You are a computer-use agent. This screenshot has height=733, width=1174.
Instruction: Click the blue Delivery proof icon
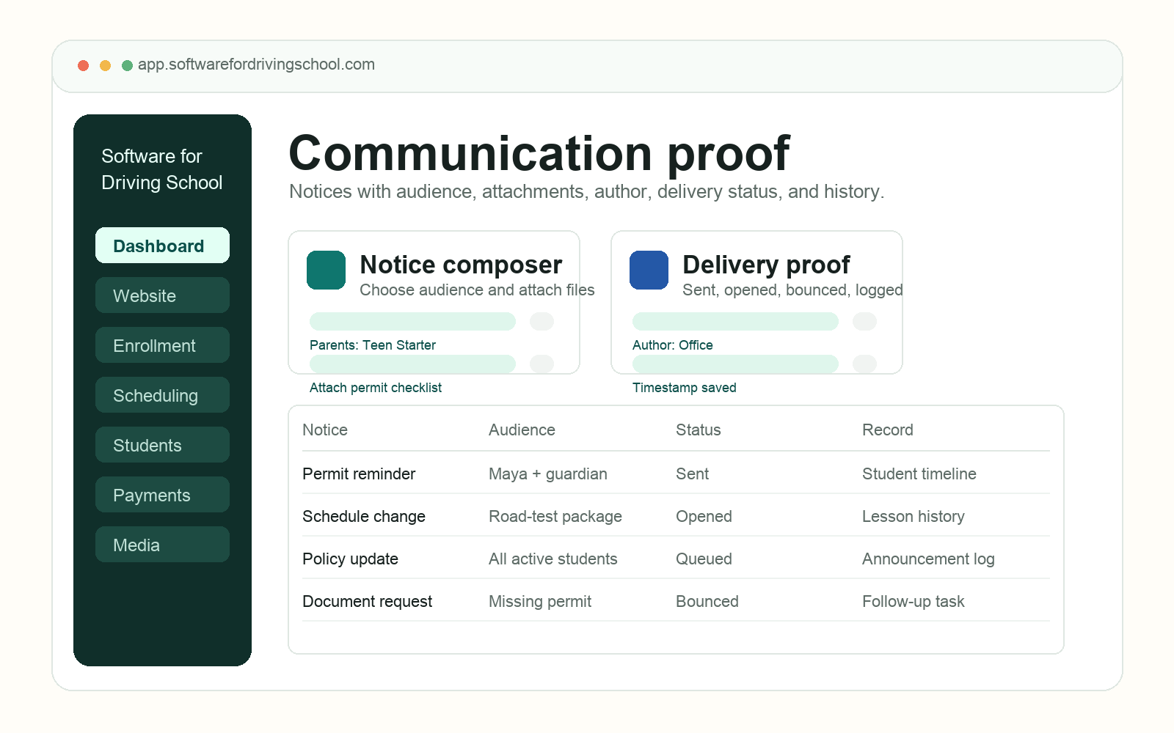[x=649, y=270]
